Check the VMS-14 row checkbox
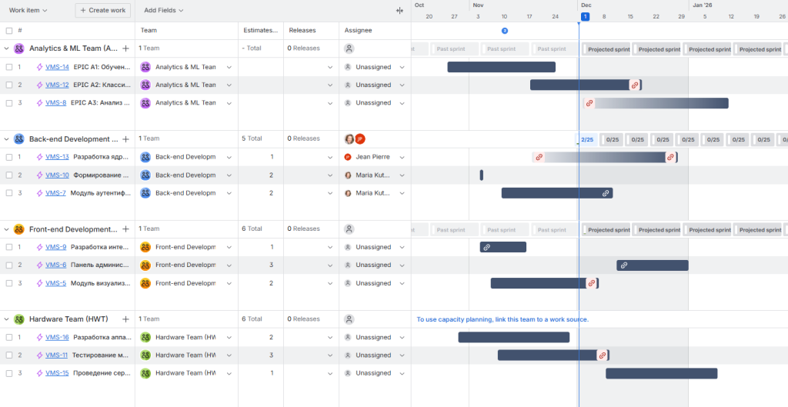 pyautogui.click(x=9, y=67)
